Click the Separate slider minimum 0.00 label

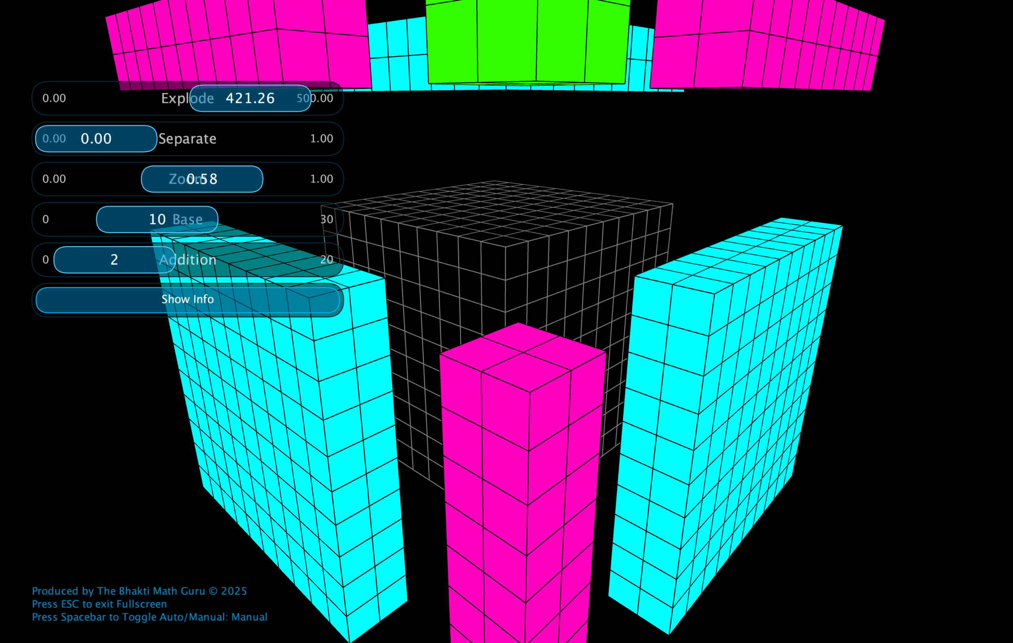[x=53, y=138]
